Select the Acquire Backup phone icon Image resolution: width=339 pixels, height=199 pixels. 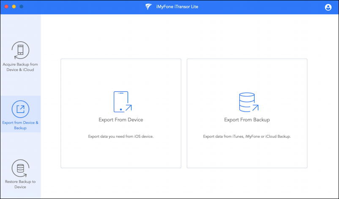click(x=20, y=50)
